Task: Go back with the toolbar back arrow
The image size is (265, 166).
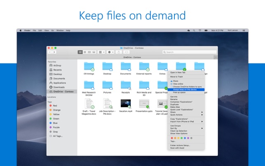Action: pos(50,52)
